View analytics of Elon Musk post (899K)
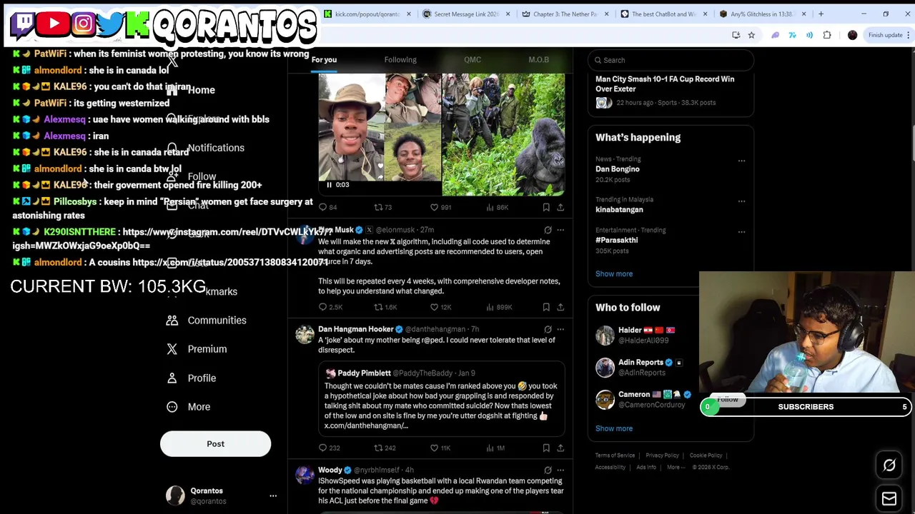The width and height of the screenshot is (915, 514). click(499, 307)
